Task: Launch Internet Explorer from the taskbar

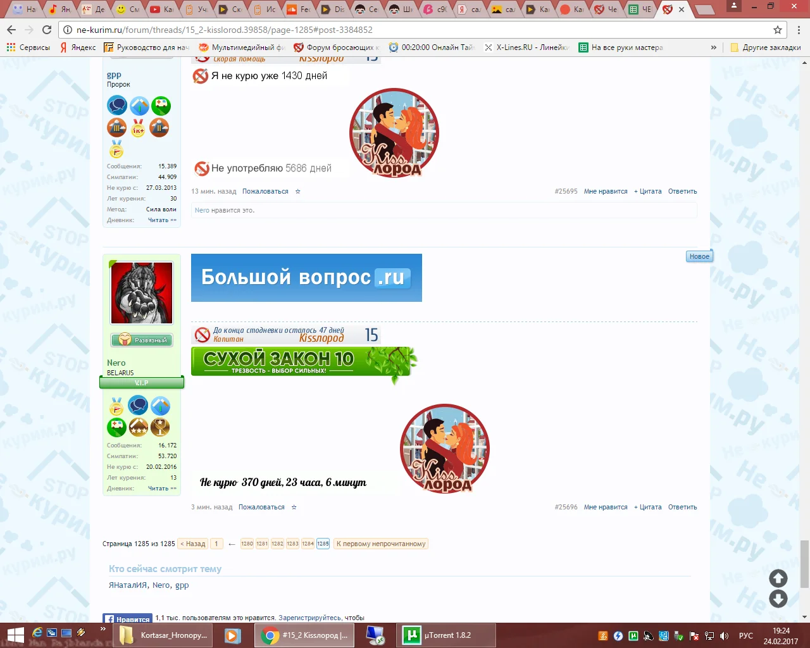Action: [37, 632]
